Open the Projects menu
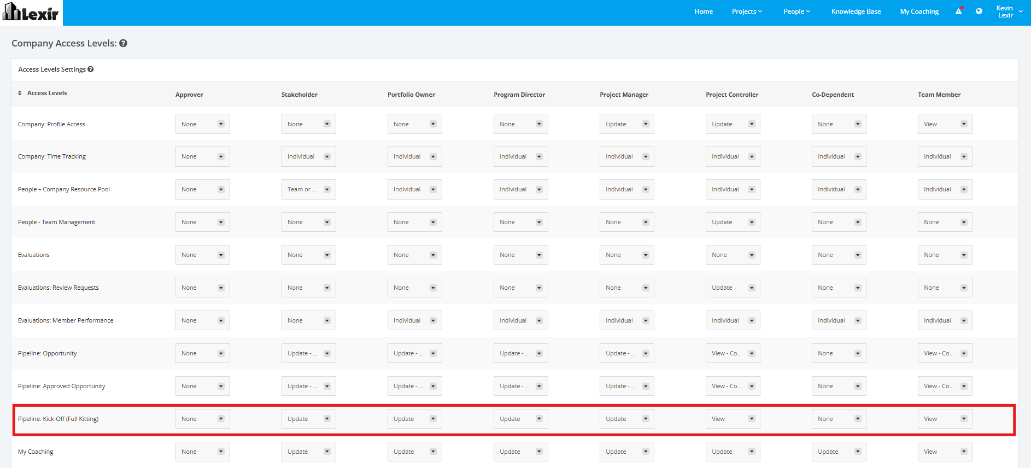The height and width of the screenshot is (468, 1031). [x=747, y=11]
